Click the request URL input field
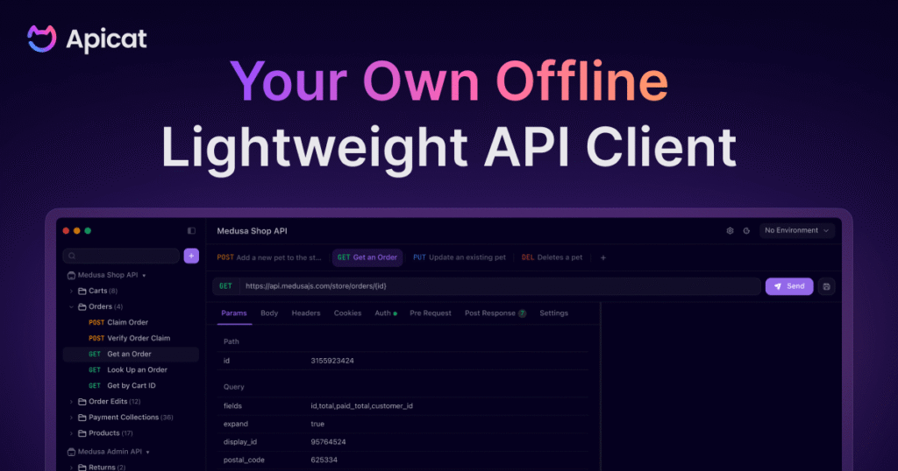898x471 pixels. [x=500, y=286]
